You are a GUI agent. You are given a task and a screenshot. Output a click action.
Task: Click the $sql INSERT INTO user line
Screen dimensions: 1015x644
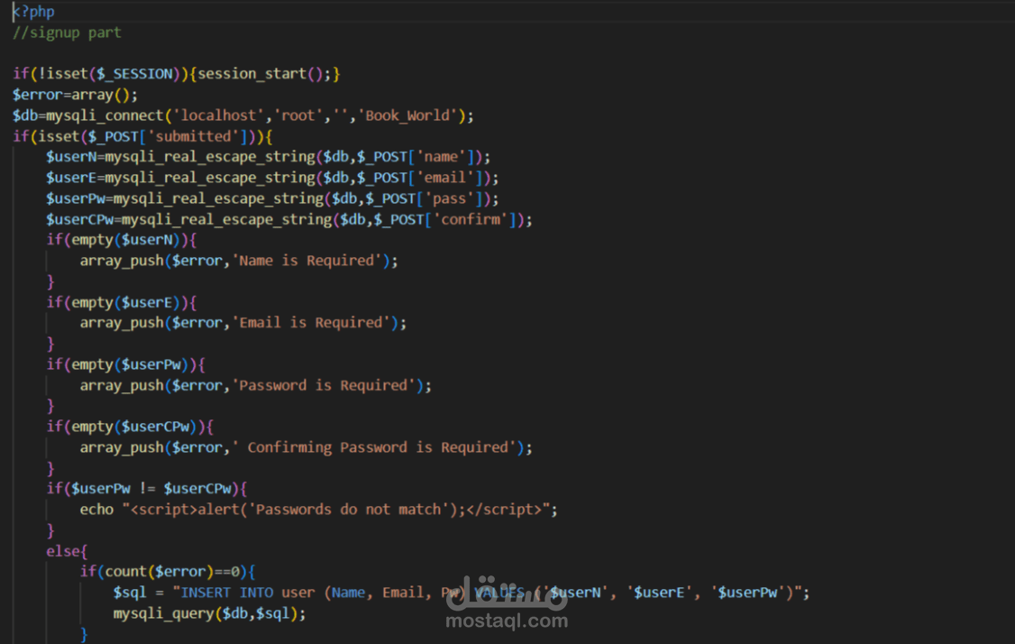(462, 593)
